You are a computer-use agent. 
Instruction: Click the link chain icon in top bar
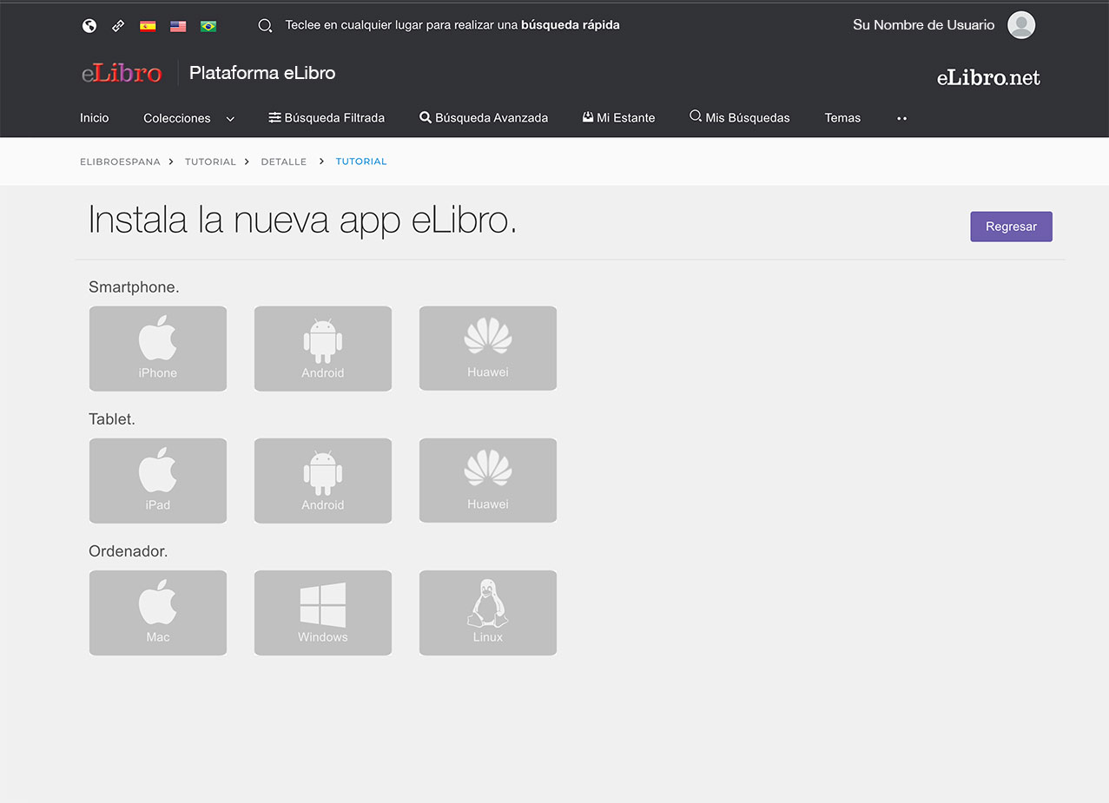[118, 26]
